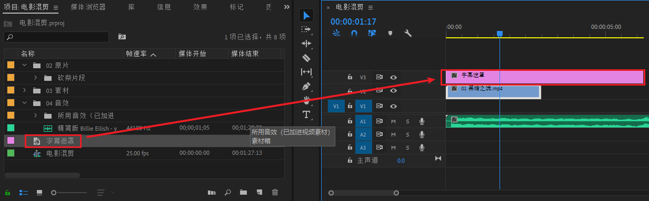Enable voice-over record on A3
The width and height of the screenshot is (649, 201).
click(422, 147)
